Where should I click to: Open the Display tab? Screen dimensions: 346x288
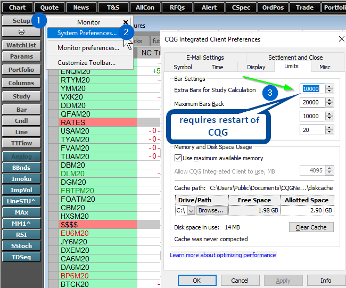(256, 67)
